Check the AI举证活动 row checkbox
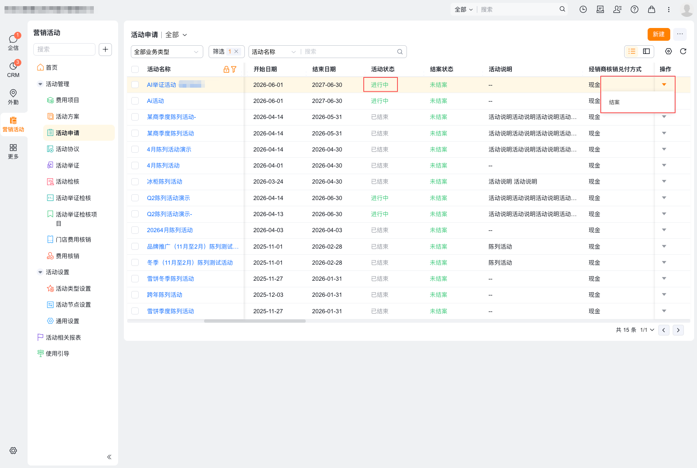This screenshot has height=468, width=697. pos(135,85)
